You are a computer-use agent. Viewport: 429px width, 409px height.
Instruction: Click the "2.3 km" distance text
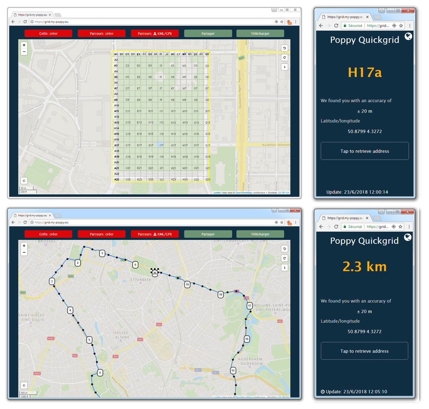click(365, 267)
